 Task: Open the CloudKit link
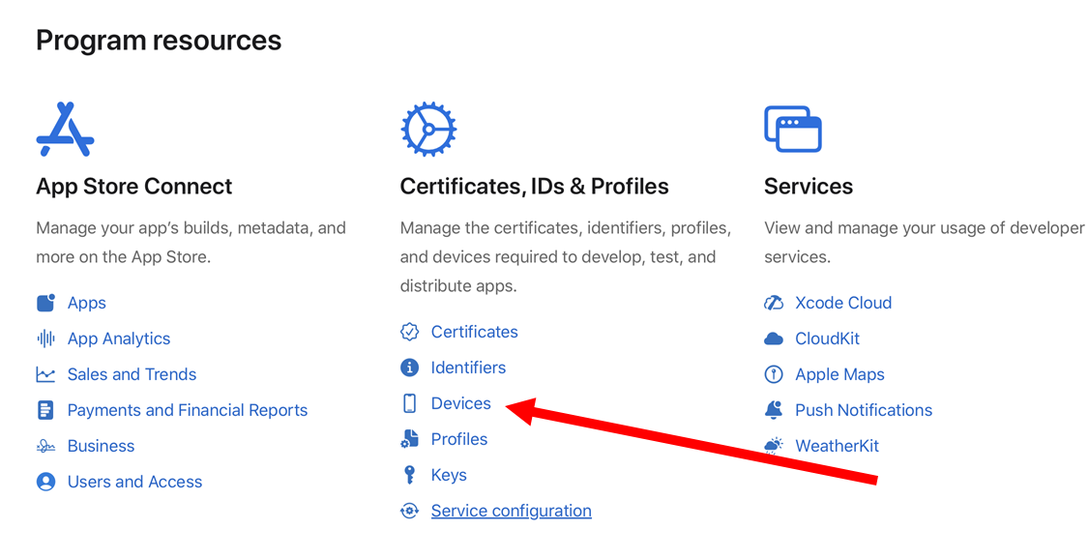tap(827, 338)
